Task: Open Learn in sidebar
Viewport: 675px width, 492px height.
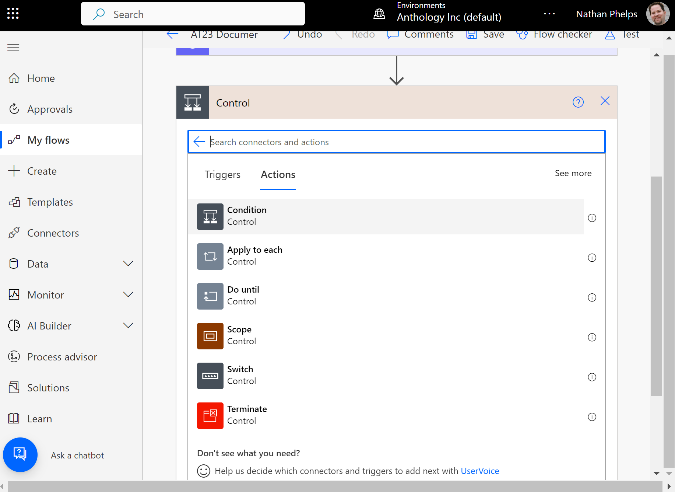Action: point(71,419)
